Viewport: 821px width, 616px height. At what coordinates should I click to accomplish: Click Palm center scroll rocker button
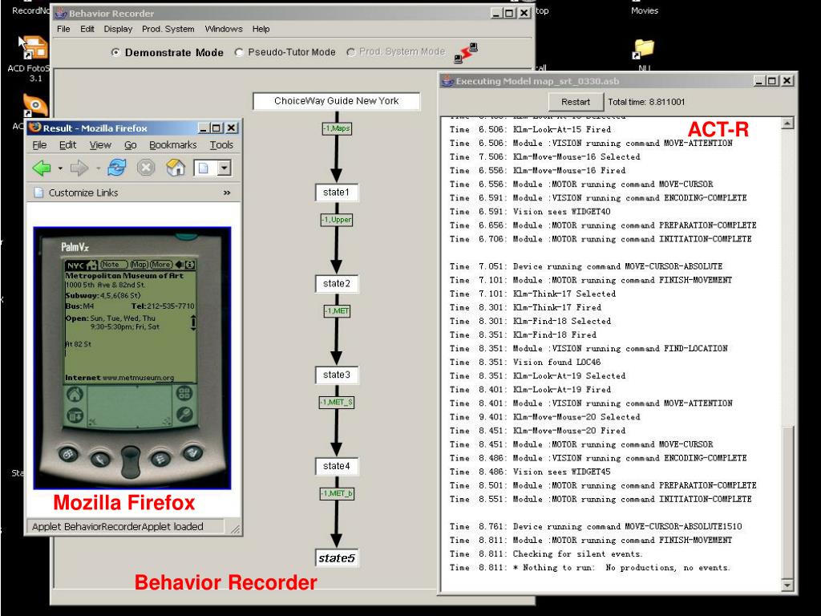click(x=131, y=461)
